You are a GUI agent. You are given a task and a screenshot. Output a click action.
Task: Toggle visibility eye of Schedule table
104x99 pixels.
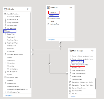[x=71, y=8]
